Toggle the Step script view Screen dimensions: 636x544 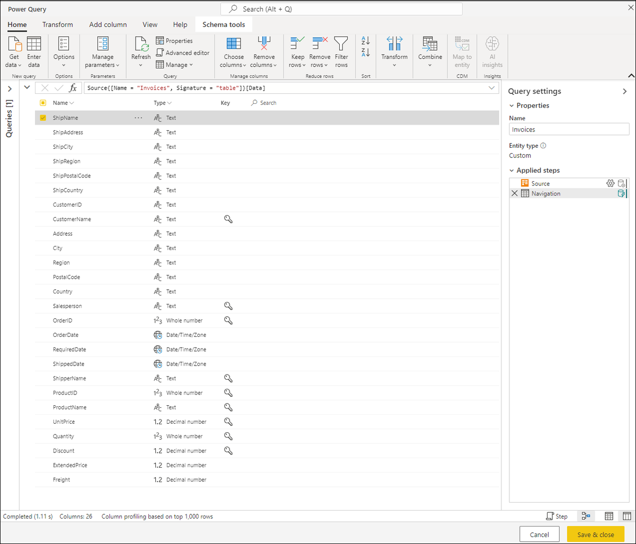(556, 516)
